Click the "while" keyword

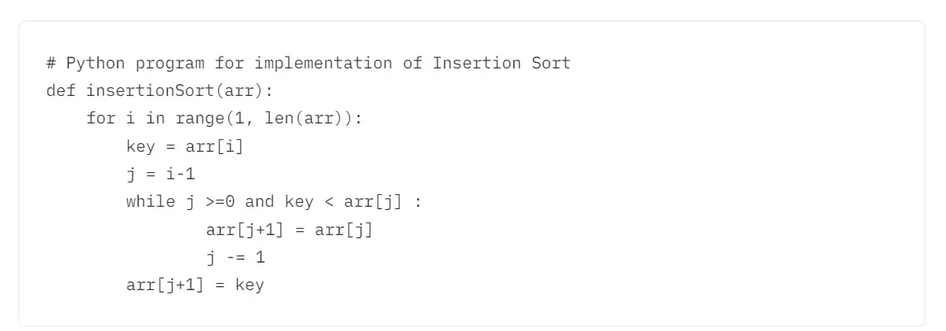click(150, 202)
